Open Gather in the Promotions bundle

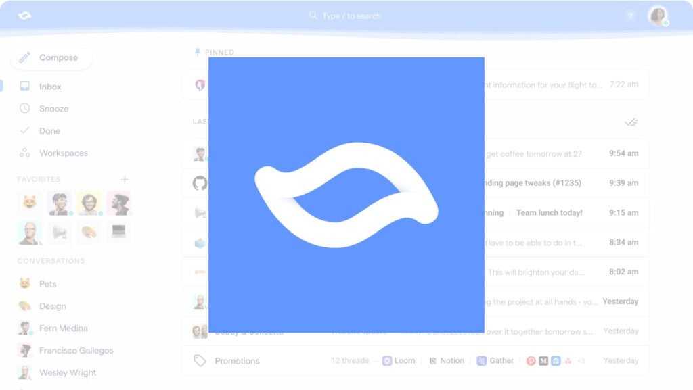[x=495, y=361]
